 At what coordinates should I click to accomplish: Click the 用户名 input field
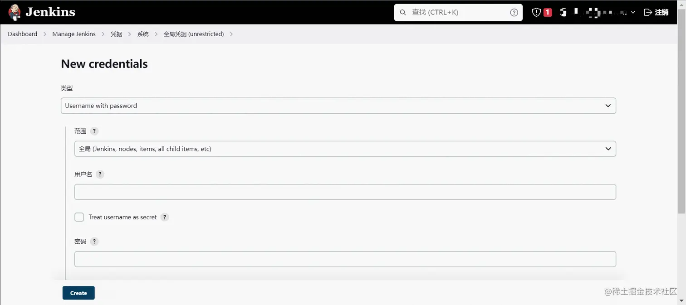(345, 192)
